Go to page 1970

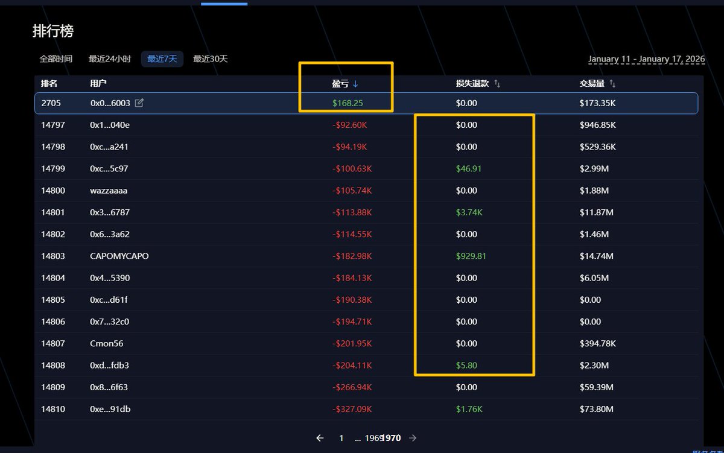click(x=390, y=438)
